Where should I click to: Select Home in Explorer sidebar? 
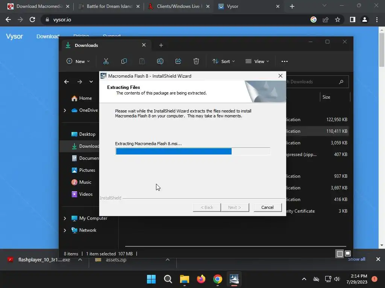coord(82,98)
